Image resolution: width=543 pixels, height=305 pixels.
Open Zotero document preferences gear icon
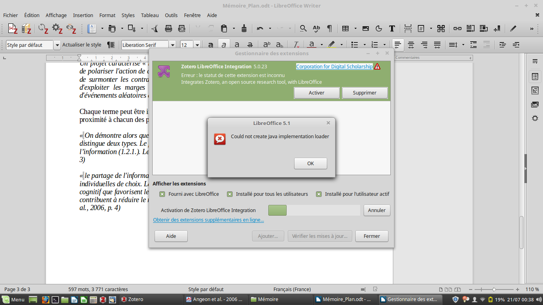click(57, 29)
